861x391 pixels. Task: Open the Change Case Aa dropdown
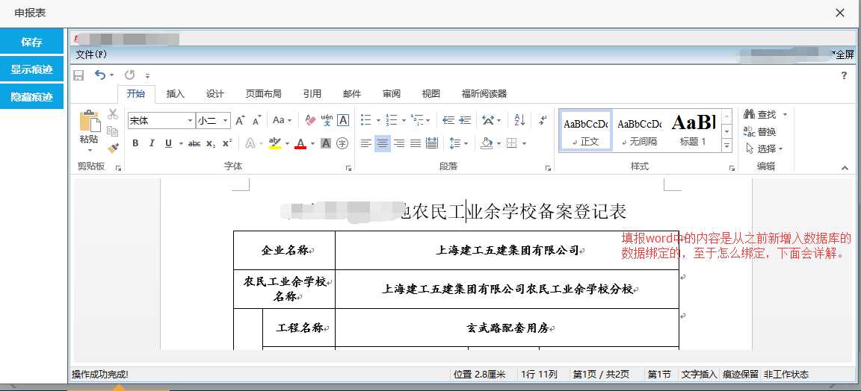click(x=283, y=120)
